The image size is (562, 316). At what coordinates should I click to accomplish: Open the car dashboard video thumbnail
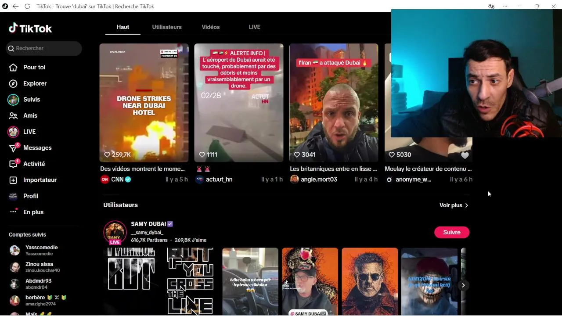click(250, 282)
